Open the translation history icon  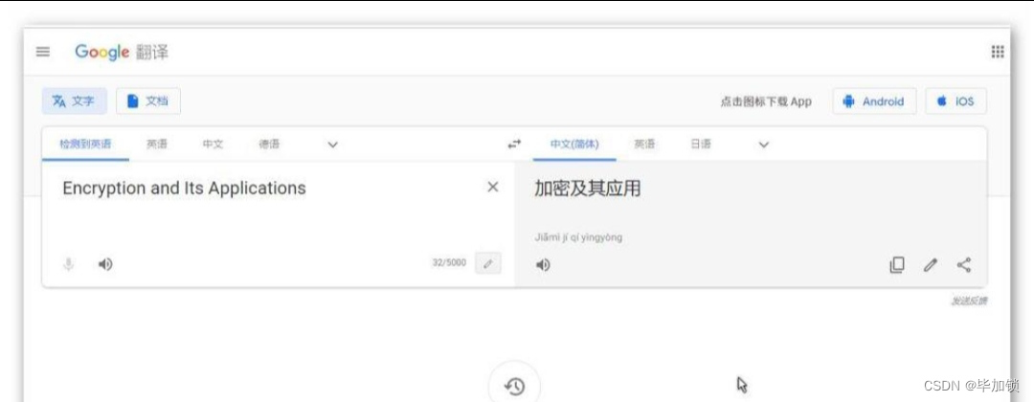514,386
